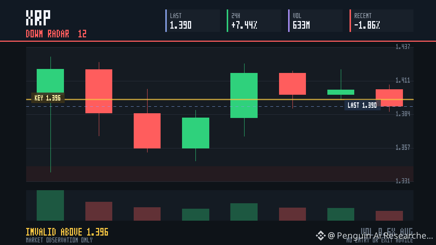Select the 1.437 price axis label
The image size is (436, 245).
pos(403,46)
